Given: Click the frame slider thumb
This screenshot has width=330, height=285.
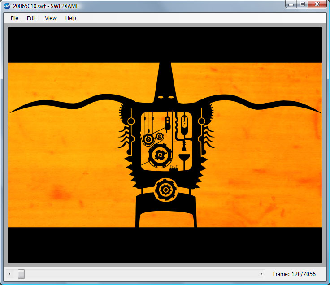Looking at the screenshot, I should pyautogui.click(x=21, y=274).
